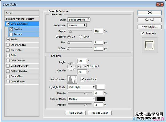The image size is (166, 122).
Task: Open the black Shadow color swatch
Action: (101, 99)
